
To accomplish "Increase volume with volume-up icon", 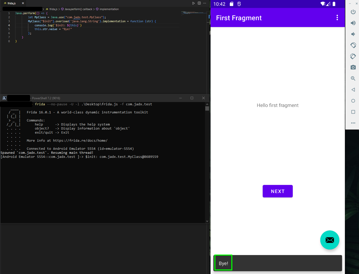I will pos(353,23).
